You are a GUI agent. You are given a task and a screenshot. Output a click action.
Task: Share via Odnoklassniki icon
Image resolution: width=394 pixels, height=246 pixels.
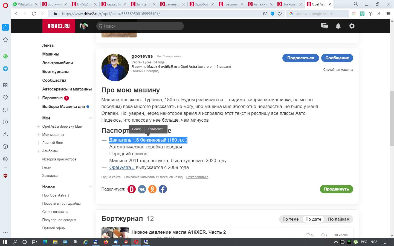[152, 189]
